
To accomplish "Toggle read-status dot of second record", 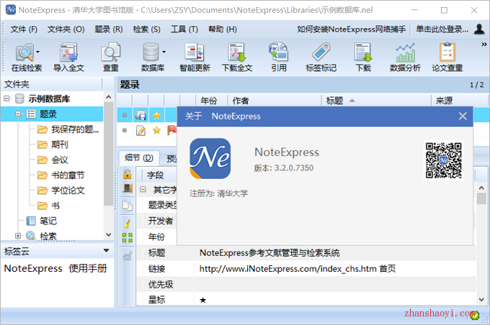I will coord(125,130).
